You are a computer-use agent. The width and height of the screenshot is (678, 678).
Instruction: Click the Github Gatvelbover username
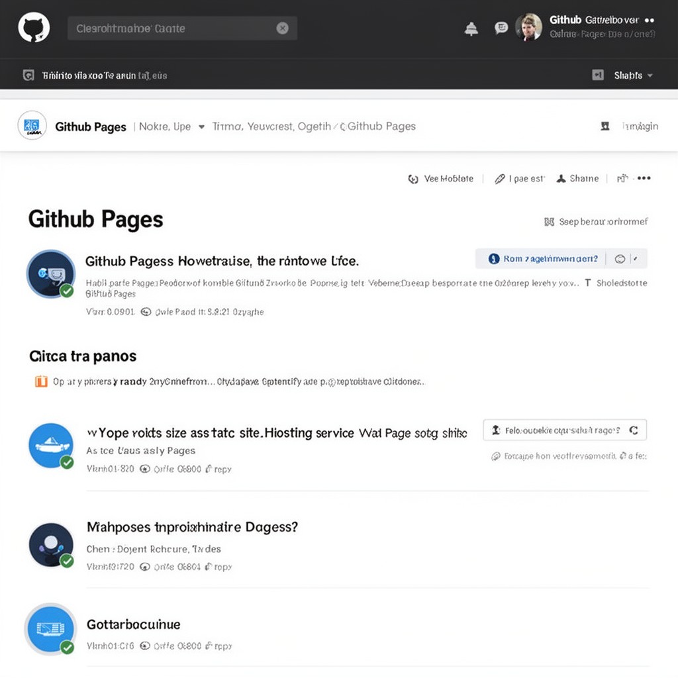(594, 20)
